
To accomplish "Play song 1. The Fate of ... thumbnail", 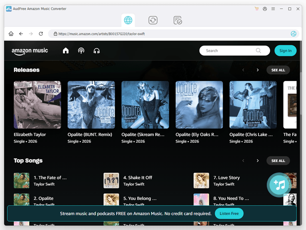I will [x=21, y=180].
